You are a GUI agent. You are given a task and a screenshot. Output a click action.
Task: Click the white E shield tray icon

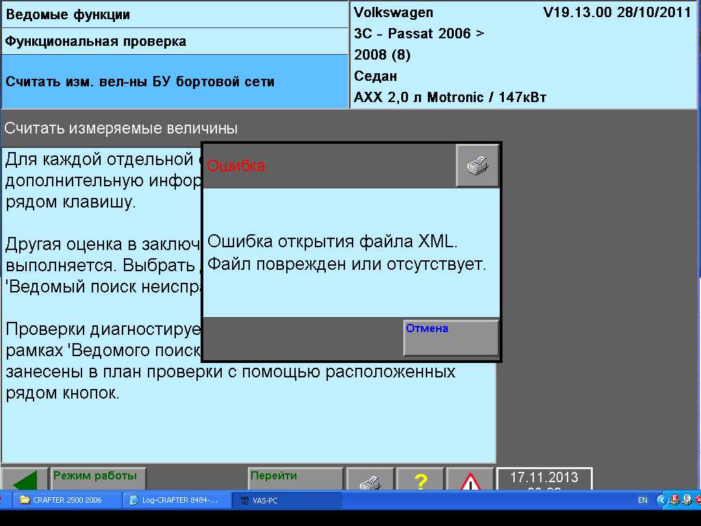(687, 500)
